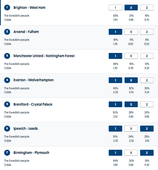Click match number 4 circle icon
Viewport: 158px width, 170px height.
(x=7, y=80)
